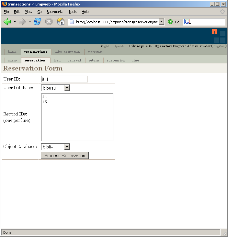Open the Google search engine icon
Image resolution: width=228 pixels, height=237 pixels.
(x=188, y=22)
